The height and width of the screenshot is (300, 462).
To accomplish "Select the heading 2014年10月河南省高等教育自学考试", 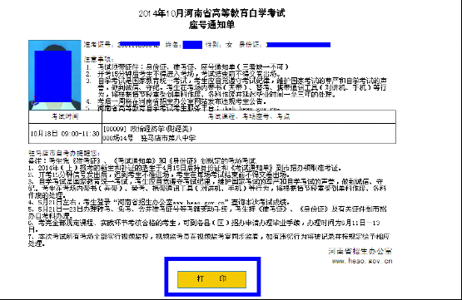I will pos(211,13).
